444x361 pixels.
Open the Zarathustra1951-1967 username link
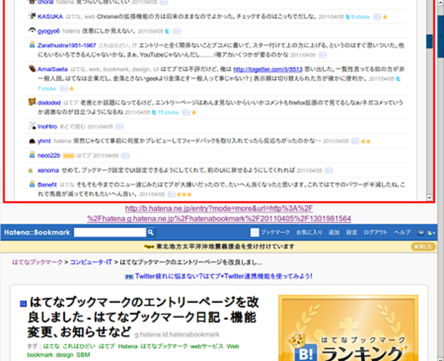(67, 45)
